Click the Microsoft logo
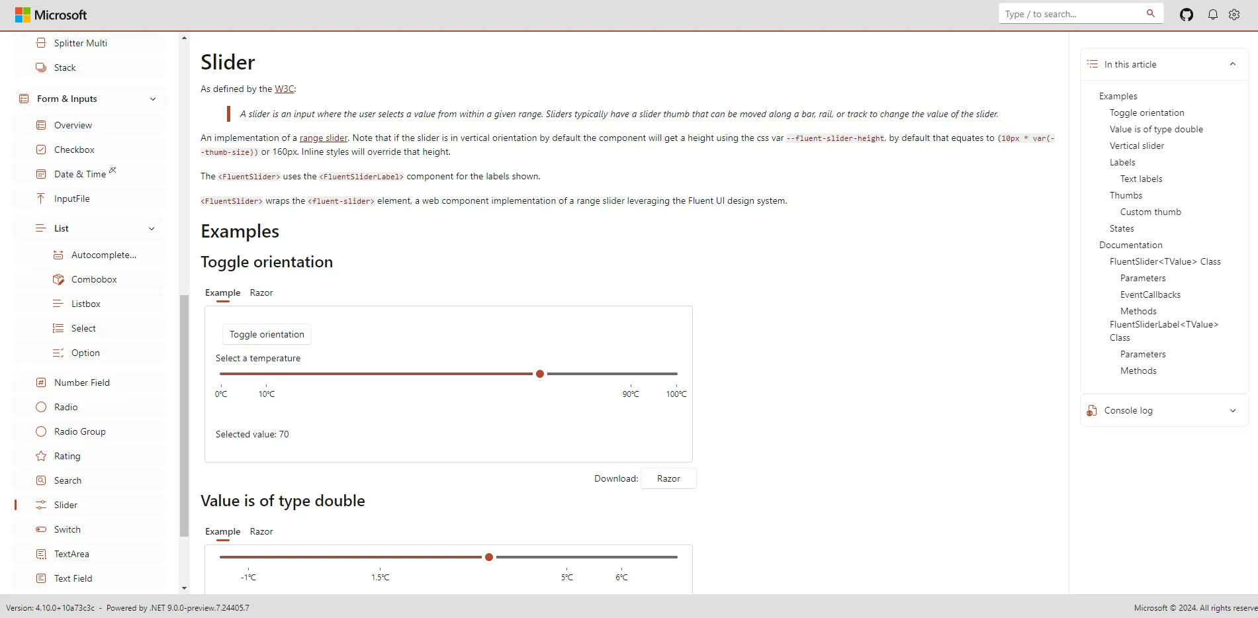The image size is (1258, 618). coord(51,15)
